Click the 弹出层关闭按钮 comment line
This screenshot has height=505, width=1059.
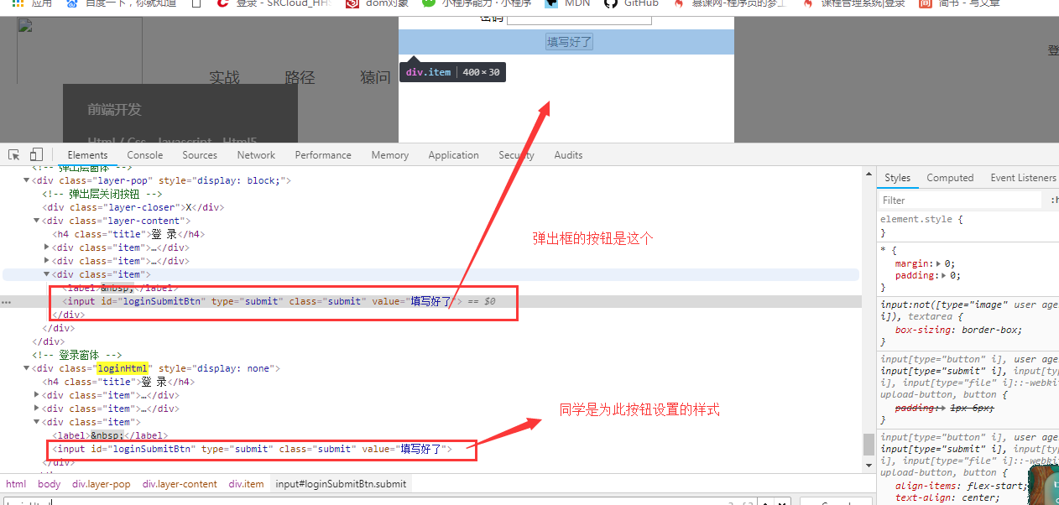[102, 194]
